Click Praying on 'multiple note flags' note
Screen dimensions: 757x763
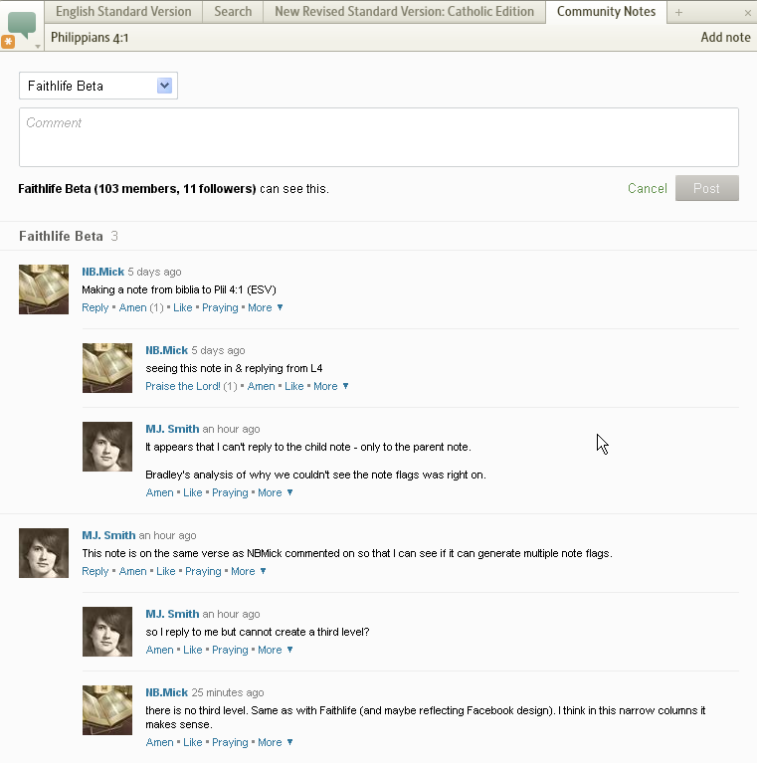[x=203, y=571]
